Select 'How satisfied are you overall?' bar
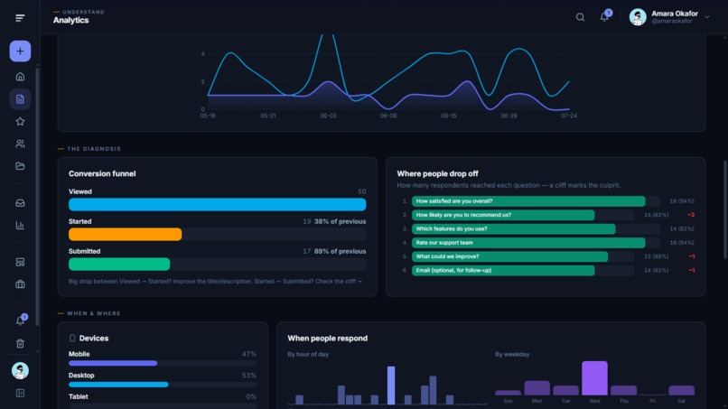Screen dimensions: 728x409 (528, 201)
